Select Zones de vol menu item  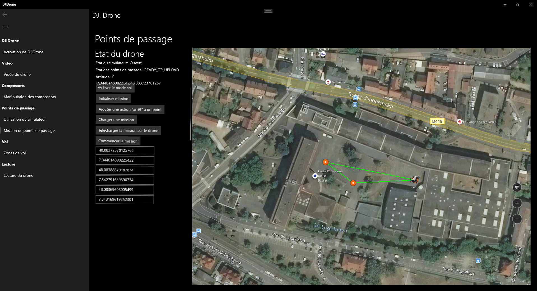[x=15, y=153]
